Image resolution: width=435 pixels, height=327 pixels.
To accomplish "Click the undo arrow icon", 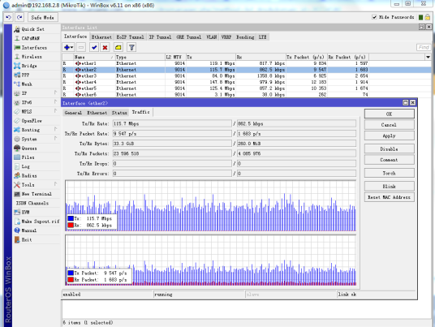I will [x=8, y=18].
